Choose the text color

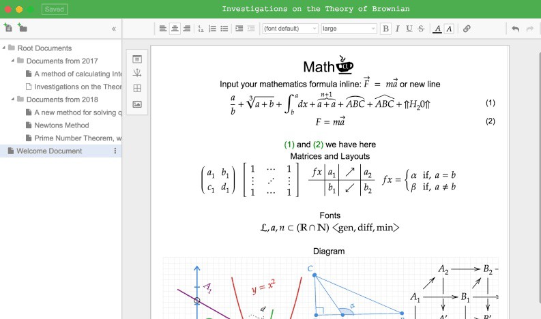(437, 29)
